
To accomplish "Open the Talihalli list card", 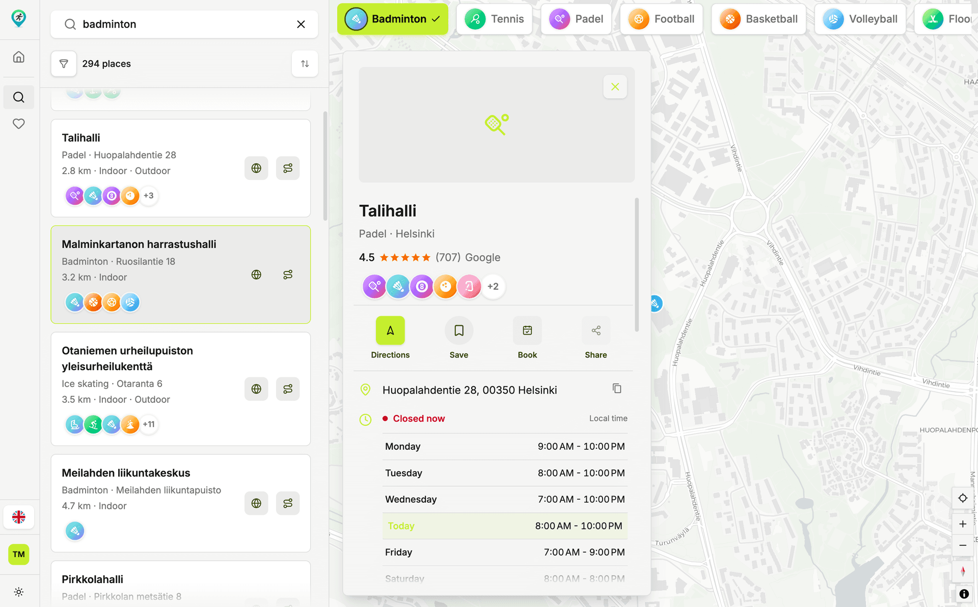I will [181, 168].
